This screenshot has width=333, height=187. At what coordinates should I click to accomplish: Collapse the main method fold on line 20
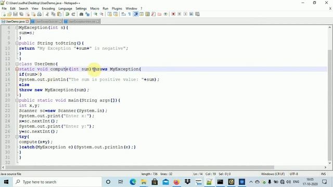[17, 100]
